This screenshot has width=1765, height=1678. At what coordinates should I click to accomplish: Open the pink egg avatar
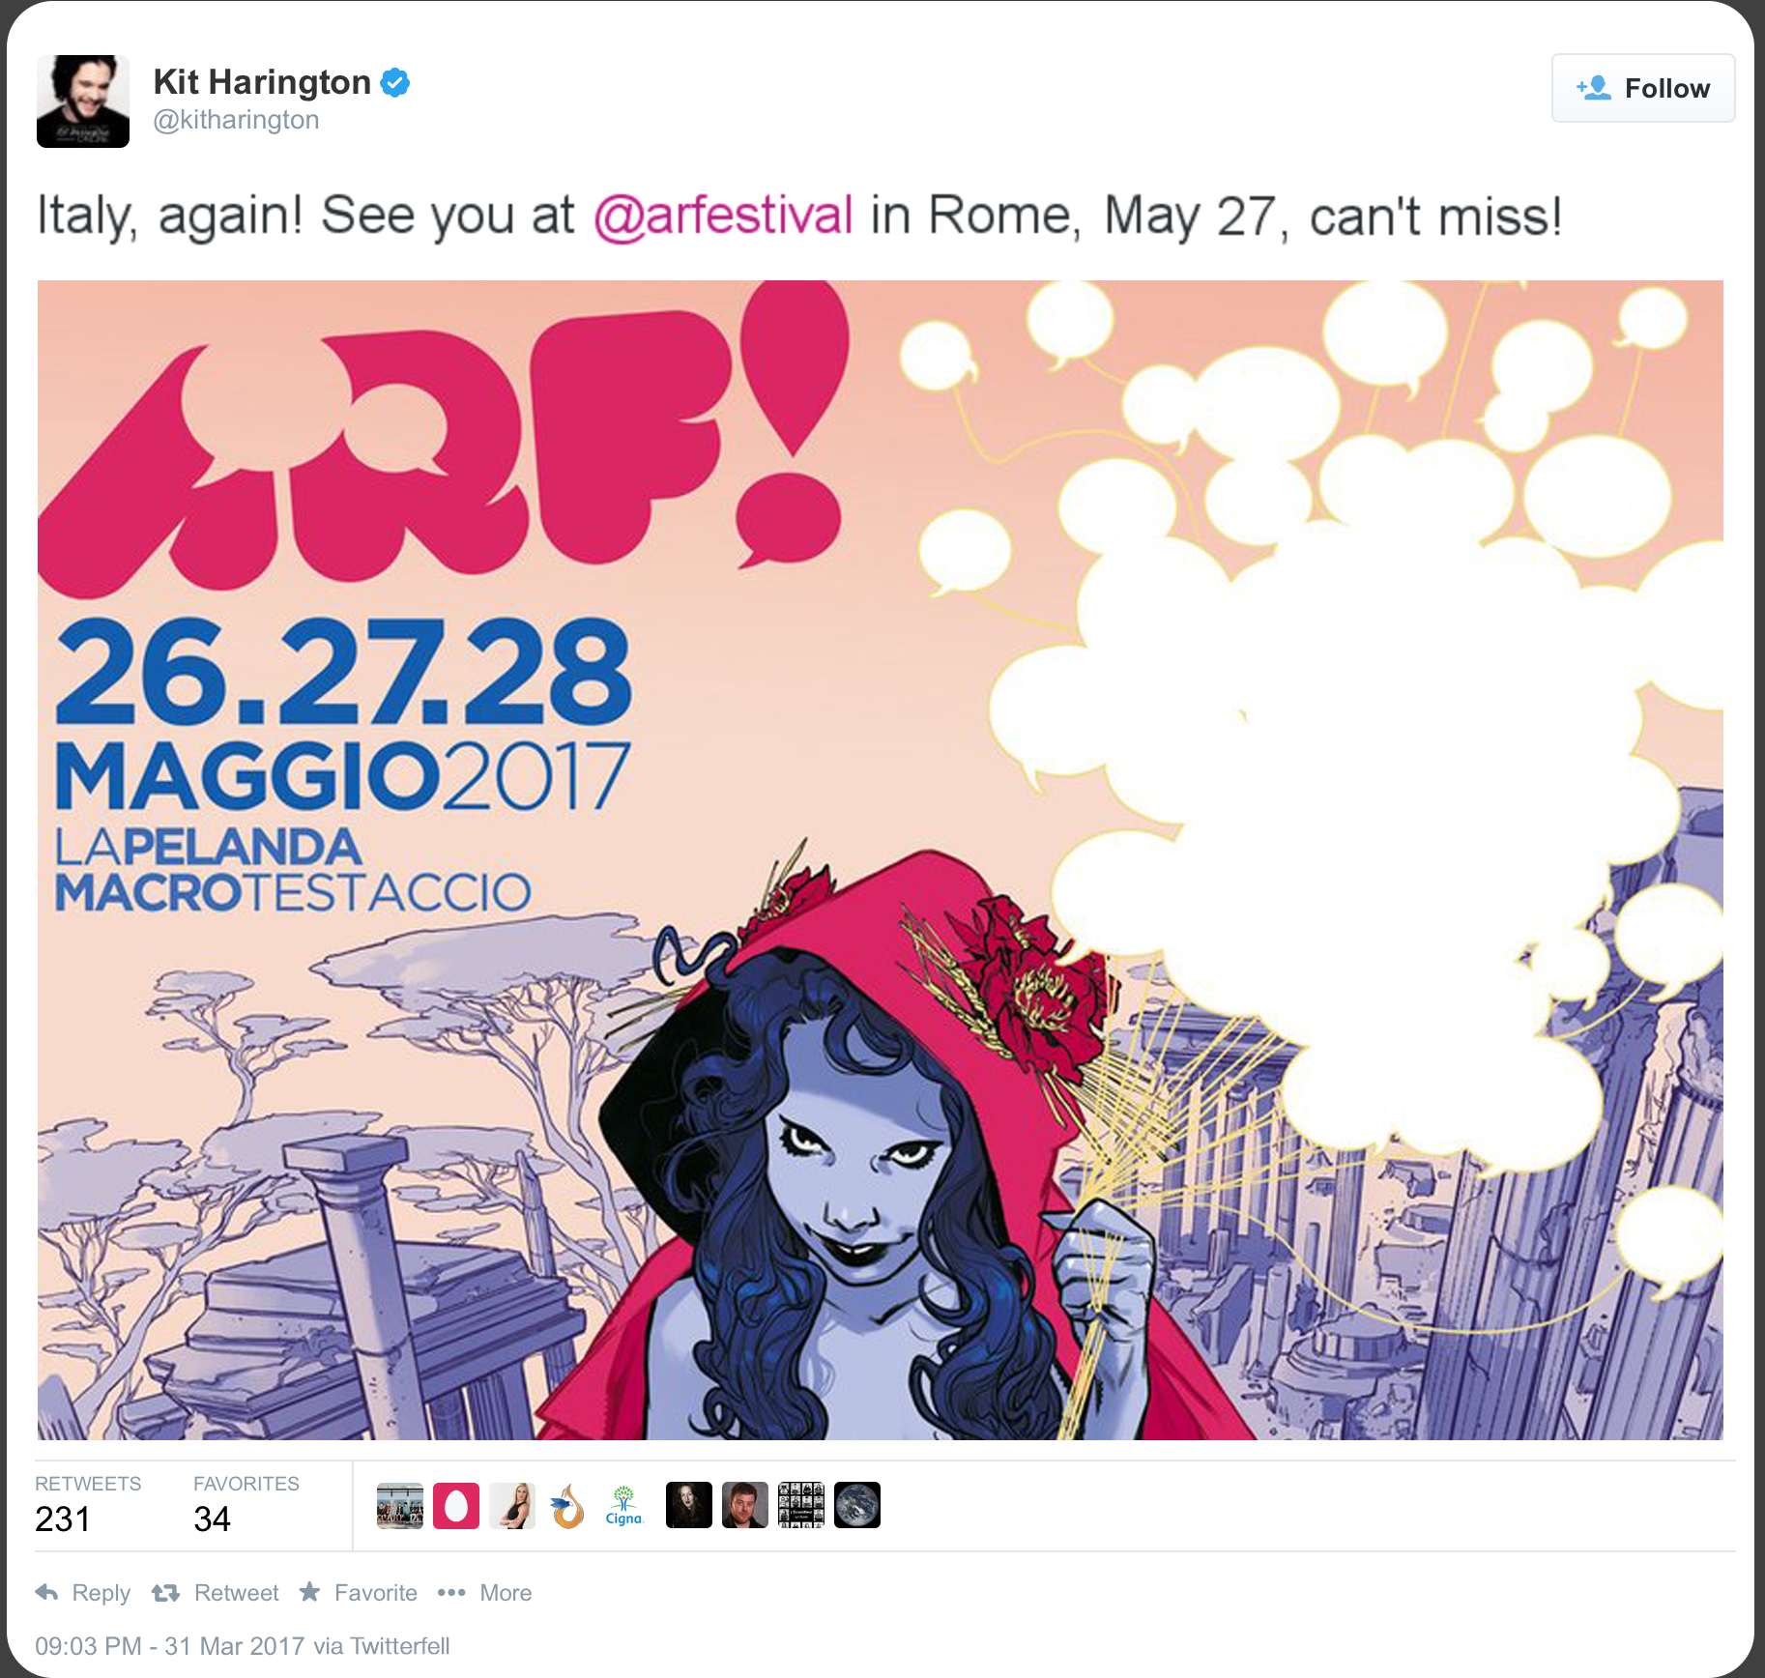456,1505
